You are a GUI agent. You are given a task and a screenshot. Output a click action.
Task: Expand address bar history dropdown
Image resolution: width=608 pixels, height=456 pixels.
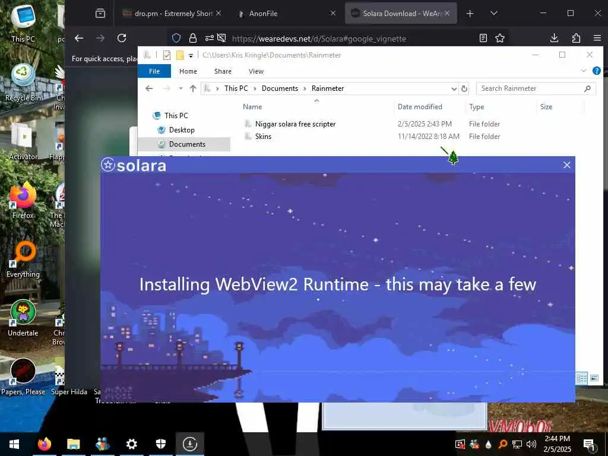coord(454,89)
